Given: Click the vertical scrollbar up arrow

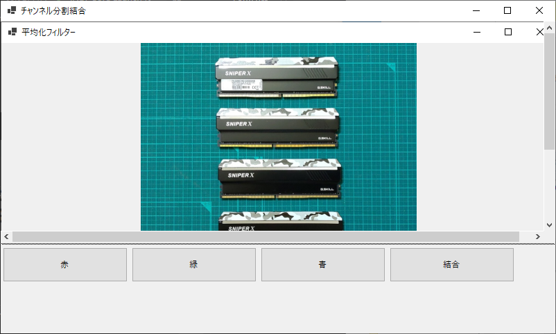Looking at the screenshot, I should click(x=550, y=28).
